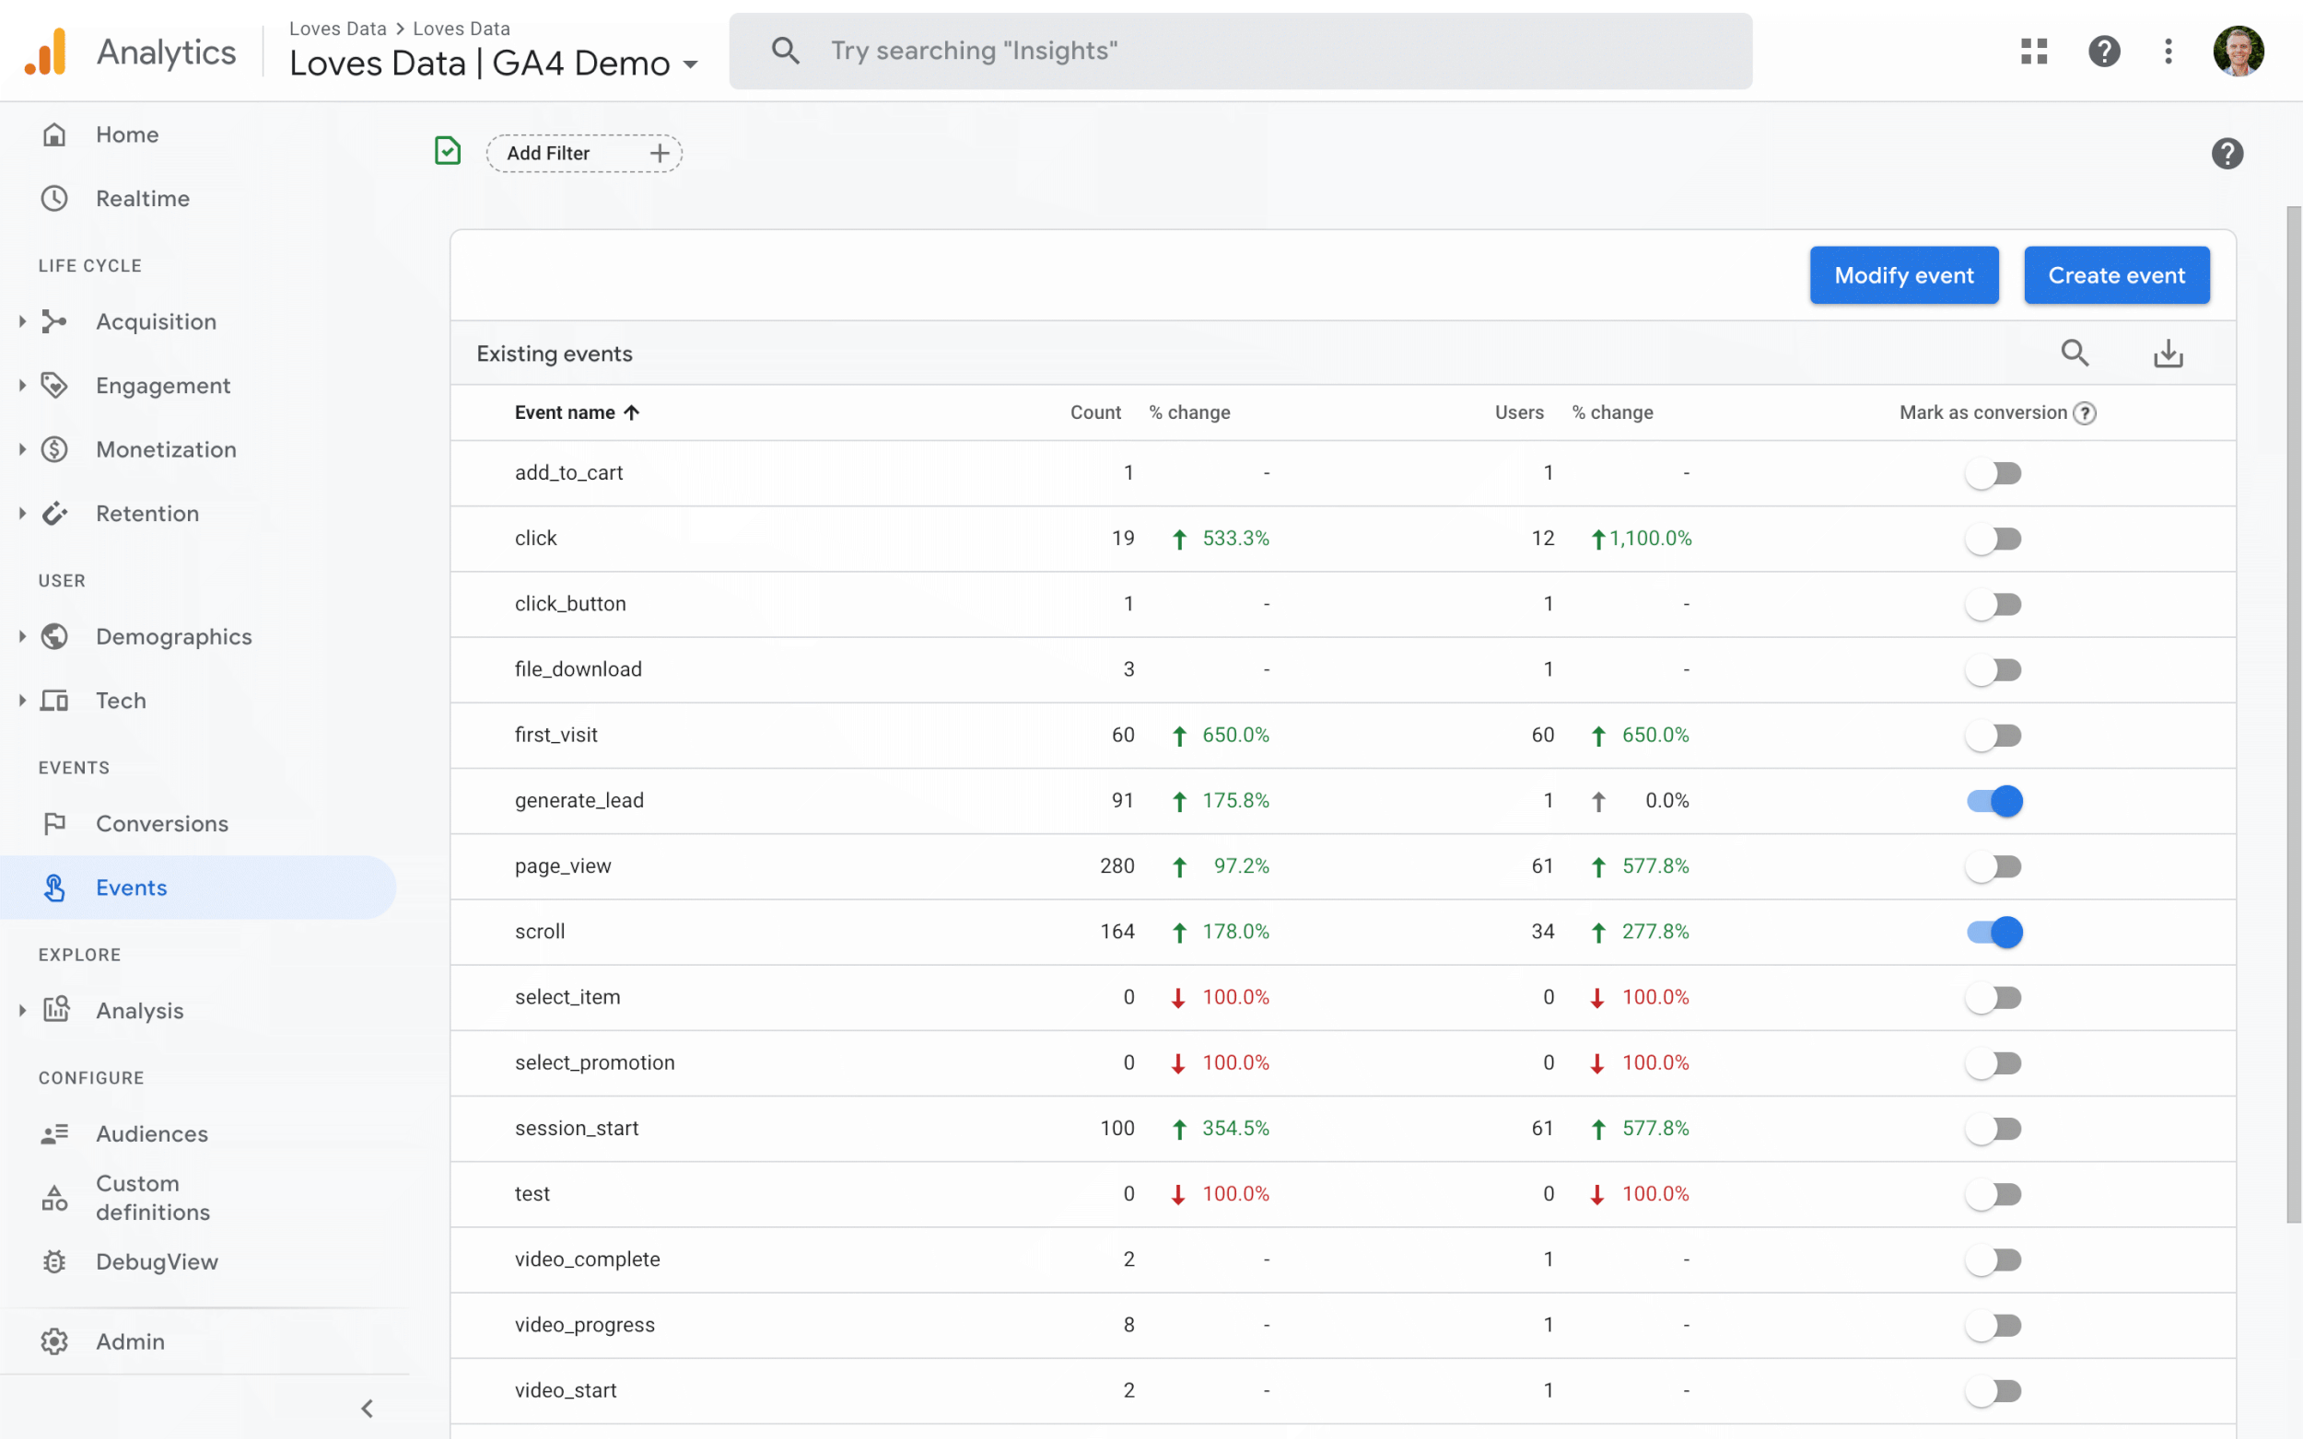Click the search icon in Existing events
2303x1439 pixels.
[2074, 354]
